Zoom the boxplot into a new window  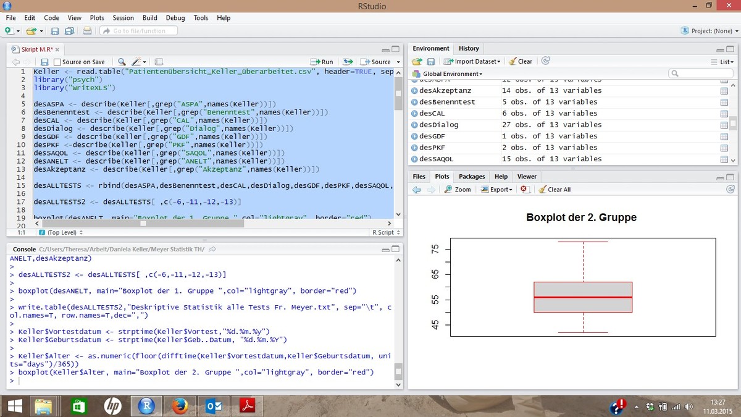pyautogui.click(x=458, y=190)
